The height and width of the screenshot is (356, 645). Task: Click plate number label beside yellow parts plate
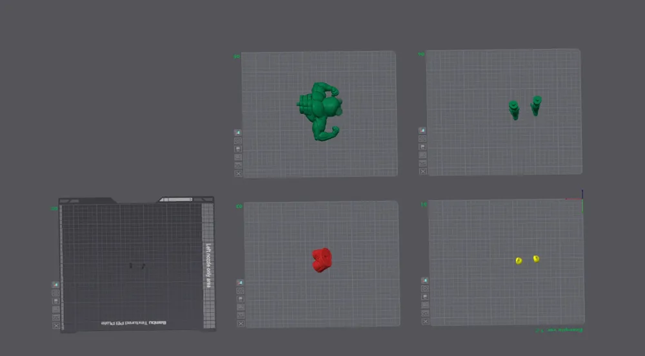point(424,204)
